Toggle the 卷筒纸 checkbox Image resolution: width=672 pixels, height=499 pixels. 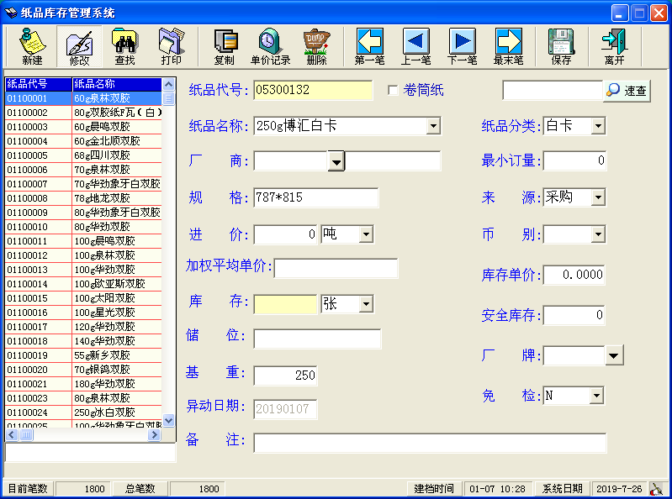393,90
